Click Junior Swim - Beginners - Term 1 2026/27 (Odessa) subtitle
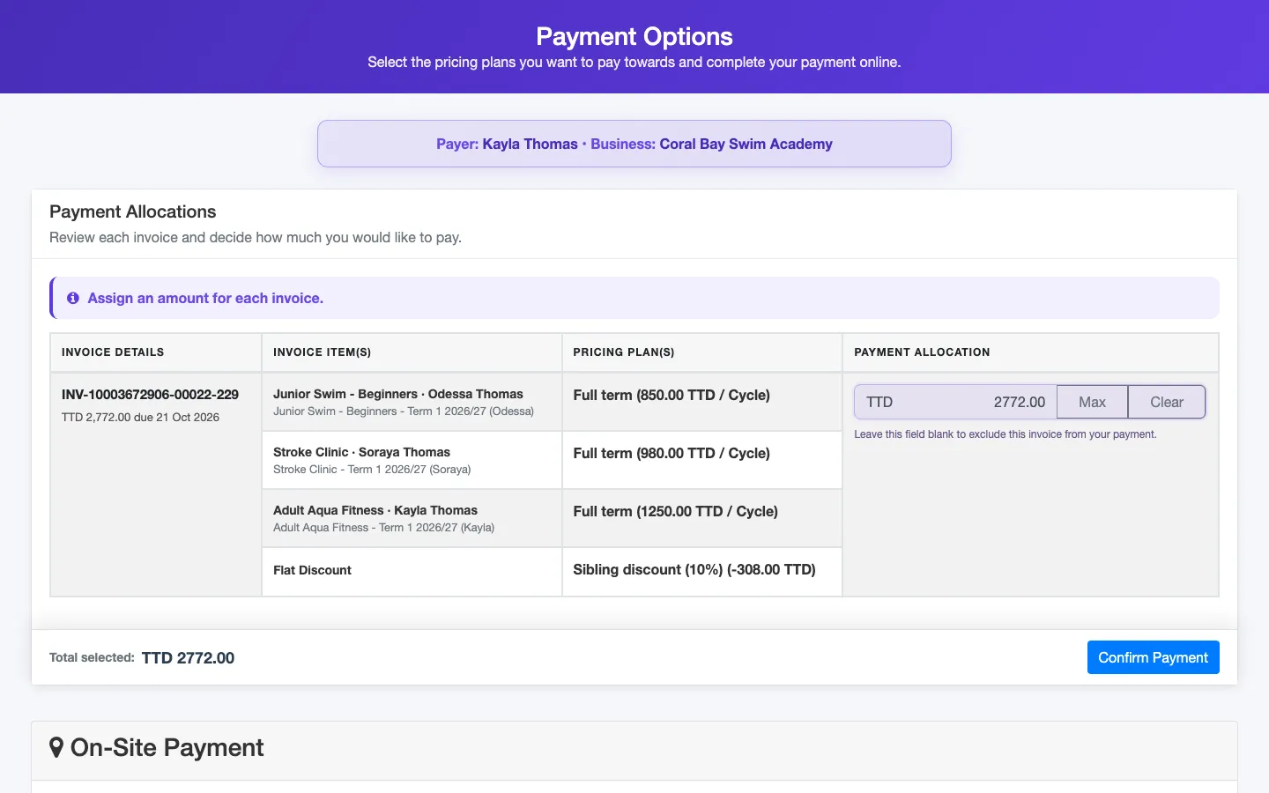The width and height of the screenshot is (1269, 793). (404, 411)
